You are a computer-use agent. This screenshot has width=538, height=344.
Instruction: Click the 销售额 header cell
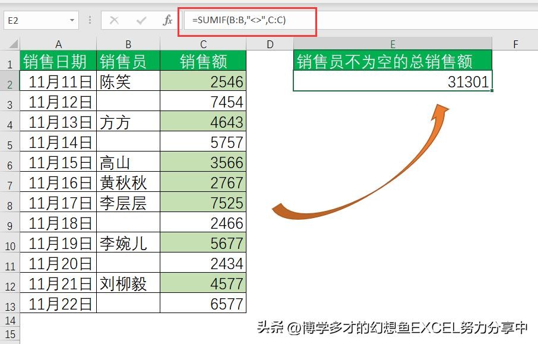(x=203, y=61)
